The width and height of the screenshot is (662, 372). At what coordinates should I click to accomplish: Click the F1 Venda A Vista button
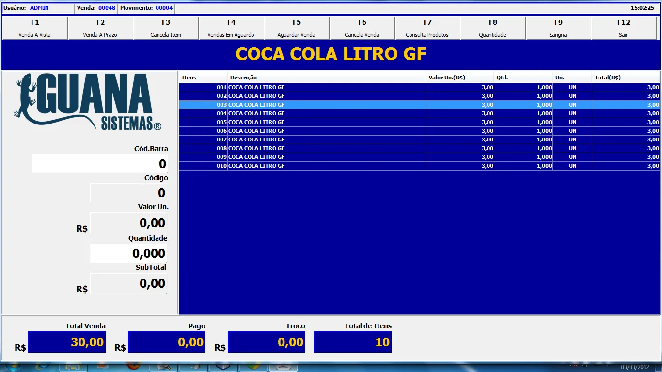click(x=35, y=29)
